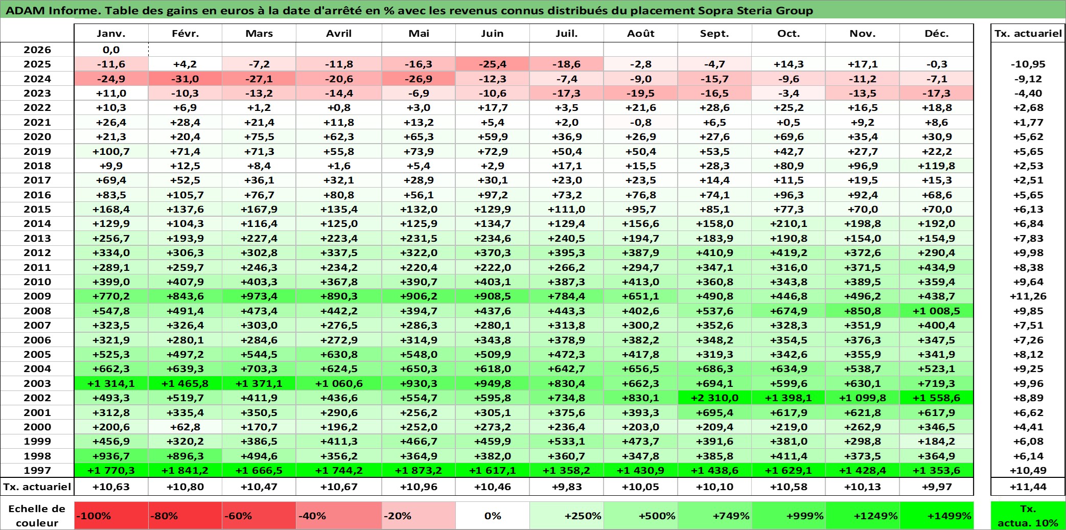Select the Mai column header
The height and width of the screenshot is (530, 1066).
click(419, 33)
